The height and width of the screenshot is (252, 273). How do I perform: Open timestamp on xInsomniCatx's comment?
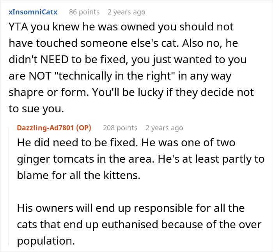pyautogui.click(x=126, y=12)
